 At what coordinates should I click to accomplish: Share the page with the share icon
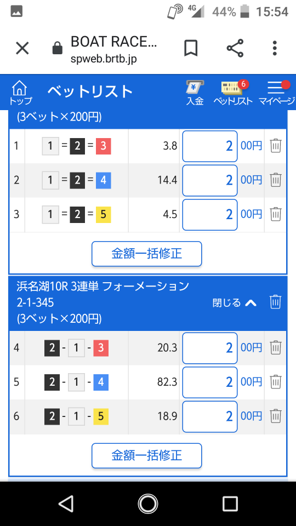click(x=235, y=48)
